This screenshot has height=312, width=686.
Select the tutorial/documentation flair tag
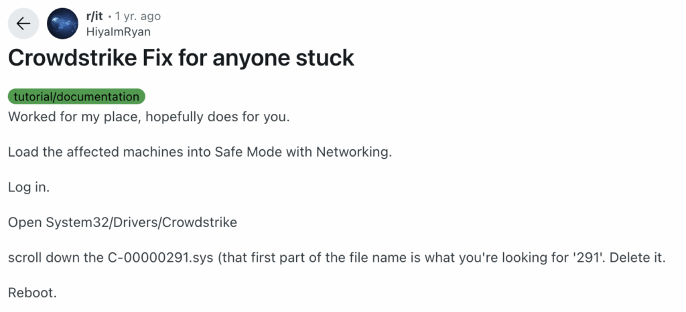tap(76, 96)
